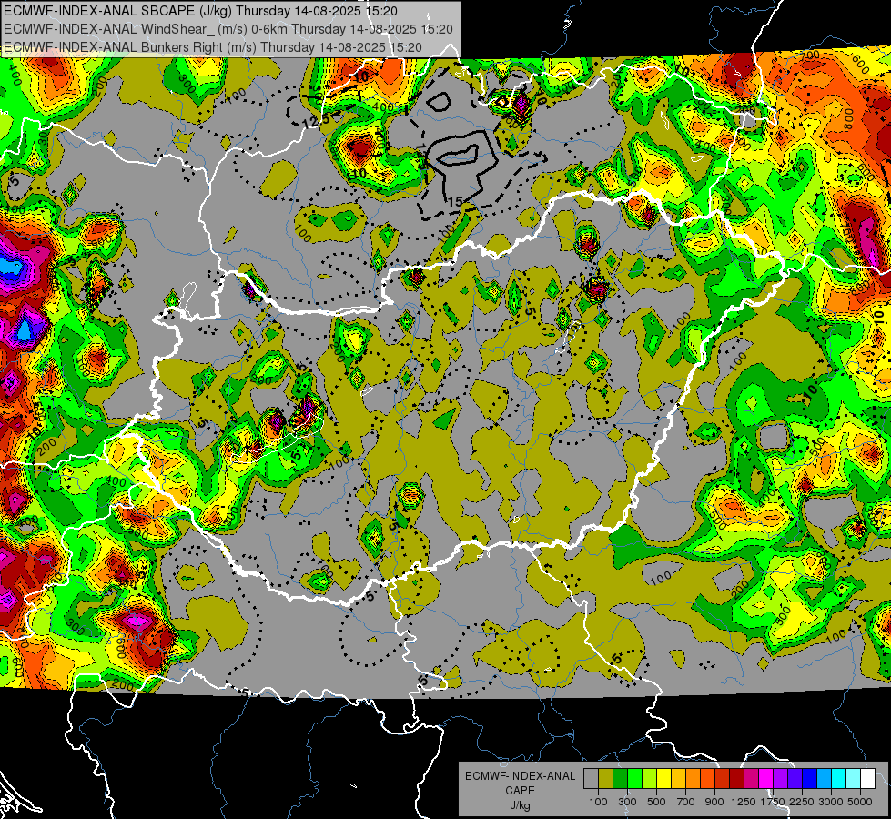
Task: Click the lime legend swatch before 500
Action: click(x=650, y=779)
